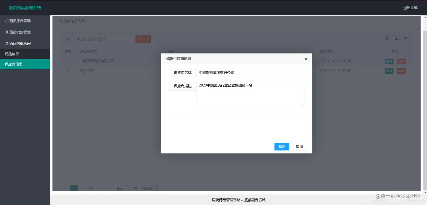Select 供应商信息 sidebar item
Image resolution: width=427 pixels, height=205 pixels.
click(25, 64)
